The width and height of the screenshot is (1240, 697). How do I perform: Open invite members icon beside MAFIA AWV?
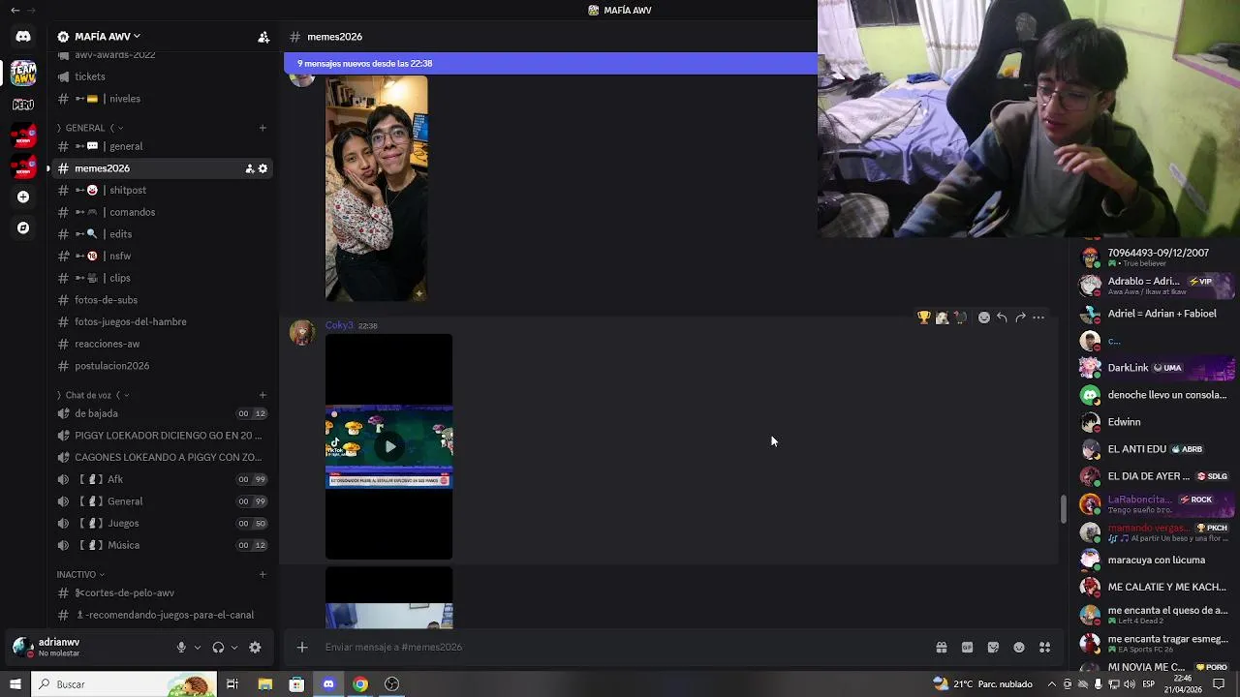pos(263,37)
